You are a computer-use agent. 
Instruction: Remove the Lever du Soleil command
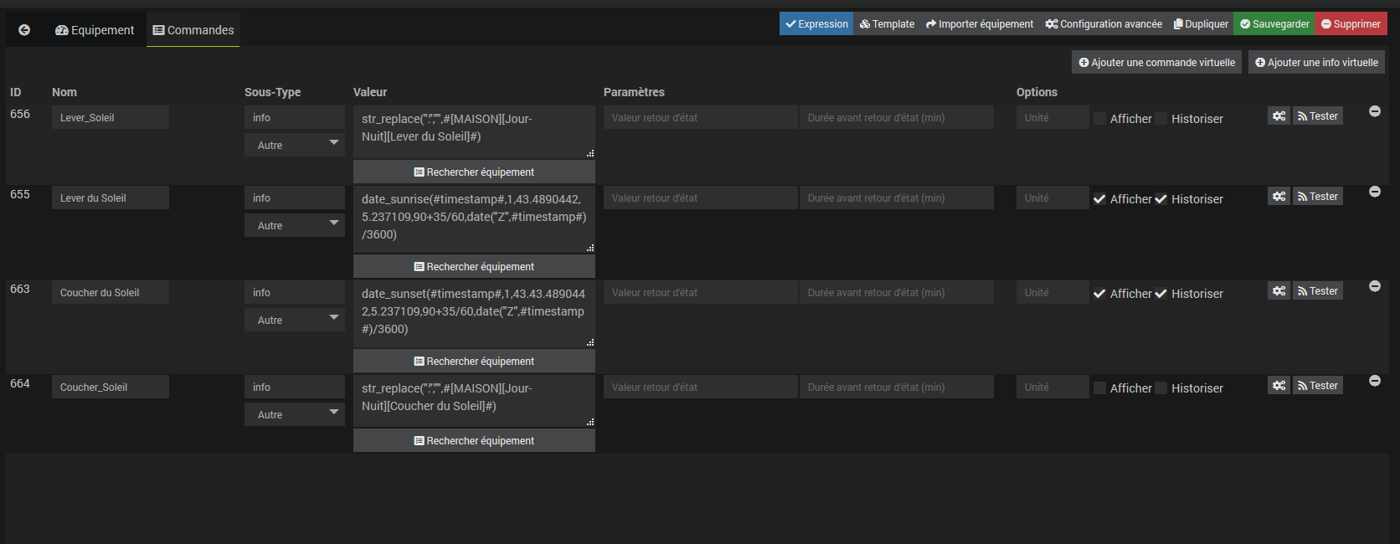[x=1374, y=192]
